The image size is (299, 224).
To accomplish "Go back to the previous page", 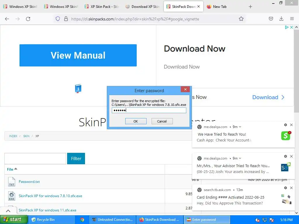I will 7,19.
